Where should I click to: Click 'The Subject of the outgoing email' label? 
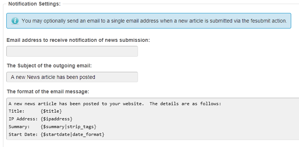(49, 66)
